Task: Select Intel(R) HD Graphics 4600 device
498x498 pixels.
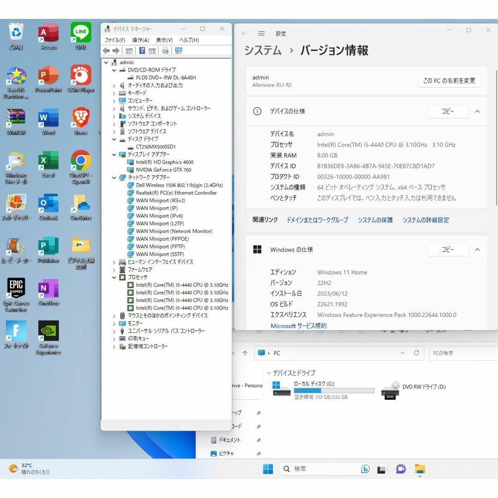Action: click(x=165, y=162)
